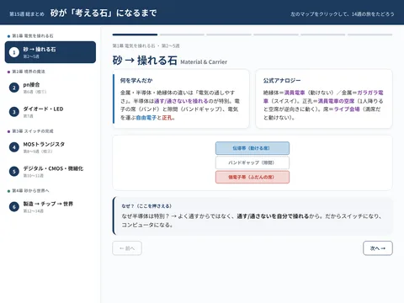This screenshot has height=303, width=404.
Task: Select step 6 badge for 製造→チップ→世界
Action: click(14, 207)
